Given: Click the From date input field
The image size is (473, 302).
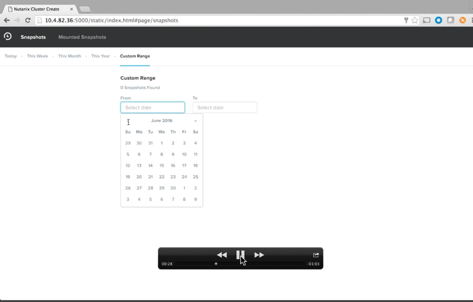Looking at the screenshot, I should coord(152,108).
